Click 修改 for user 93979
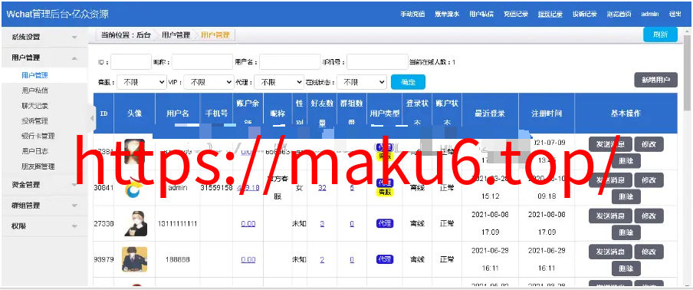 point(649,252)
